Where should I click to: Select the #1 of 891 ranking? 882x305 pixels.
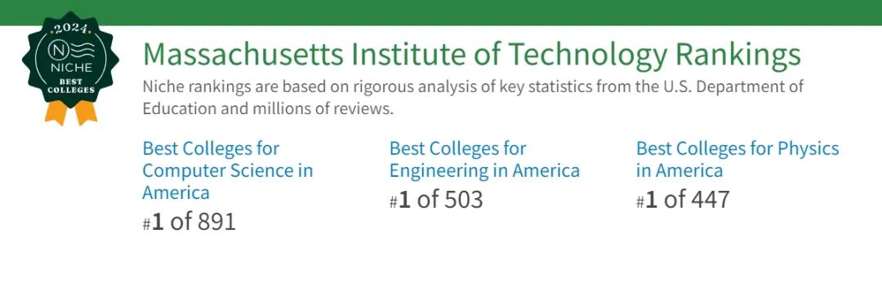coord(189,222)
